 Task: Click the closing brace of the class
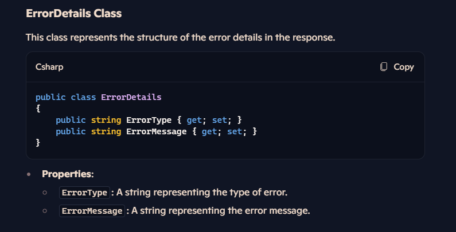[38, 143]
